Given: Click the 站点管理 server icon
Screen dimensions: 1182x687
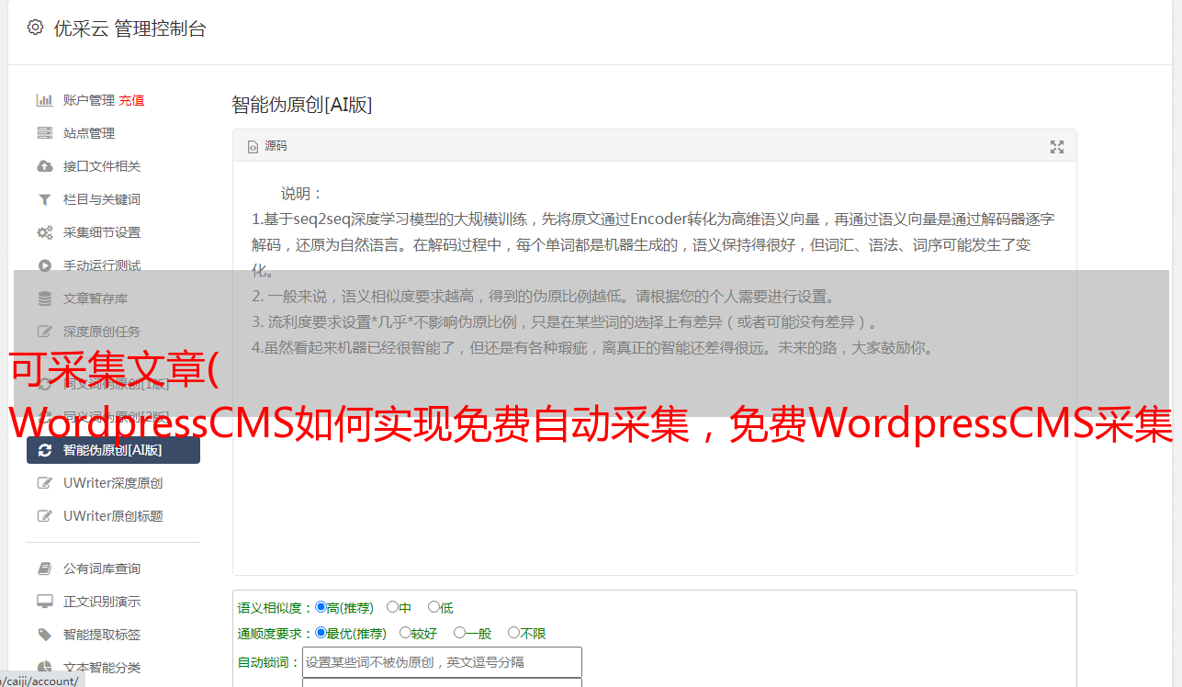Looking at the screenshot, I should pos(44,133).
